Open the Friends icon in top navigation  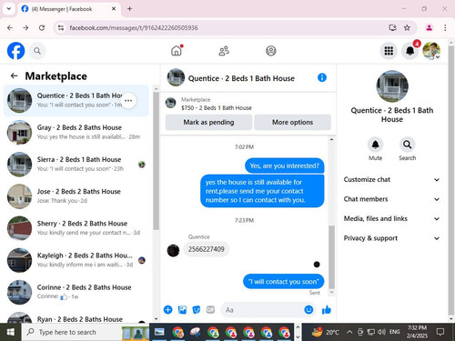pos(224,51)
